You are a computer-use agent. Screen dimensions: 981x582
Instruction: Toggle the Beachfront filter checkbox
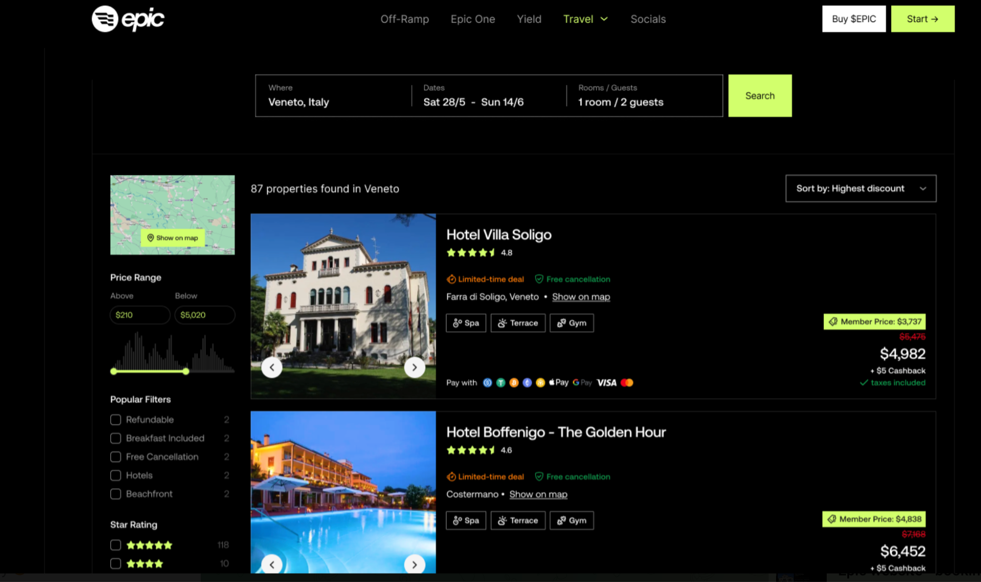tap(115, 494)
